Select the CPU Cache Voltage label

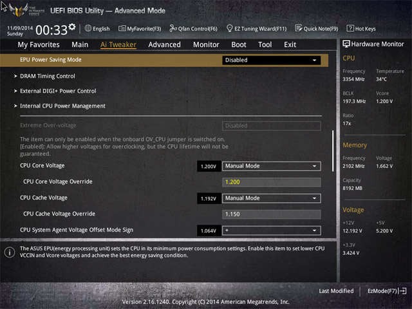(44, 198)
